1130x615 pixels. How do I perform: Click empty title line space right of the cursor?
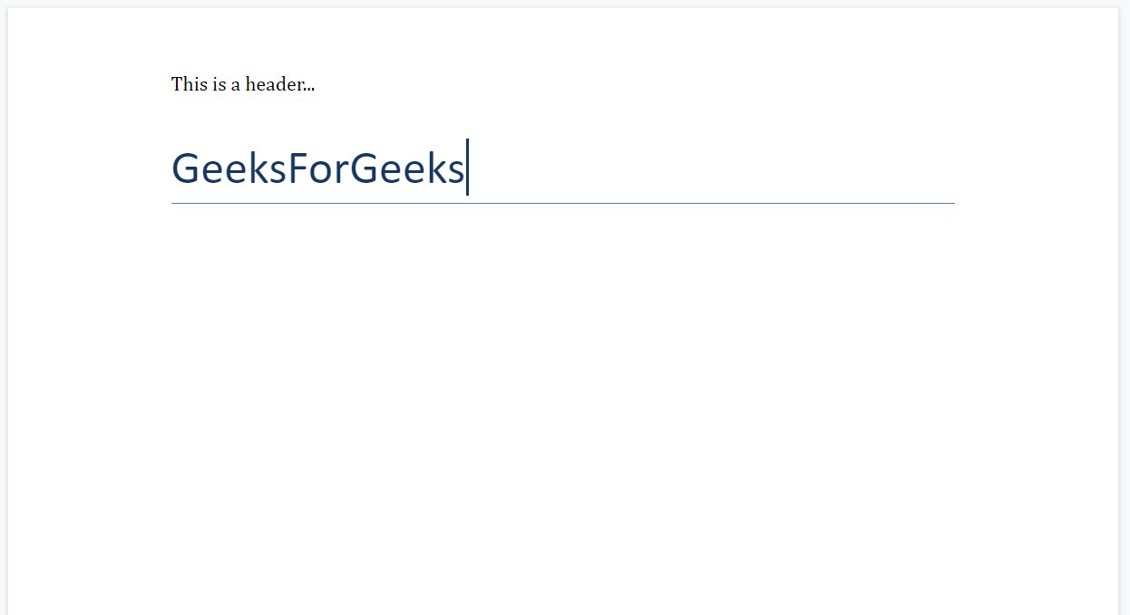click(x=712, y=168)
